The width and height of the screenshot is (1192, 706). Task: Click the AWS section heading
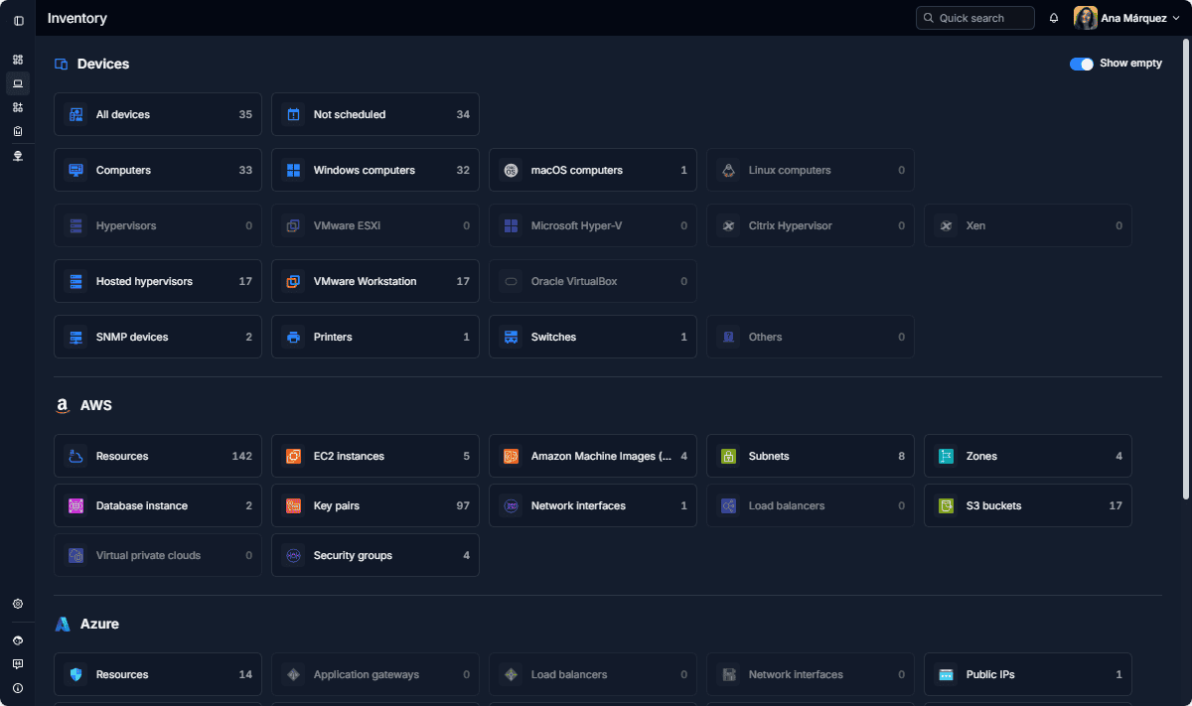point(96,405)
